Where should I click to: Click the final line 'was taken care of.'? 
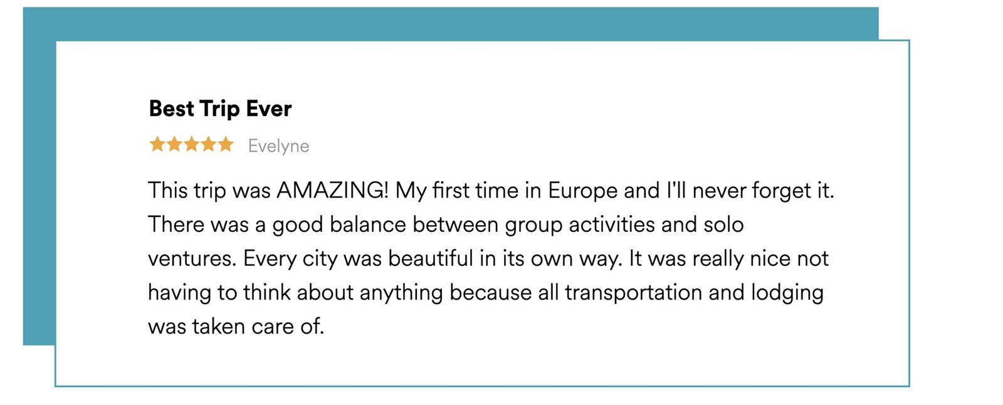coord(236,326)
